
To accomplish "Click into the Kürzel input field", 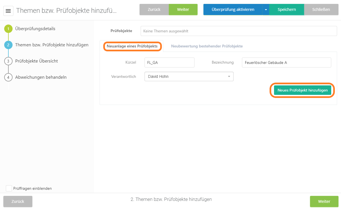I will [x=169, y=63].
